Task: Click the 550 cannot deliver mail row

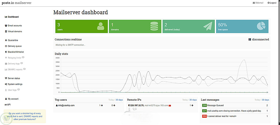Action: click(235, 116)
